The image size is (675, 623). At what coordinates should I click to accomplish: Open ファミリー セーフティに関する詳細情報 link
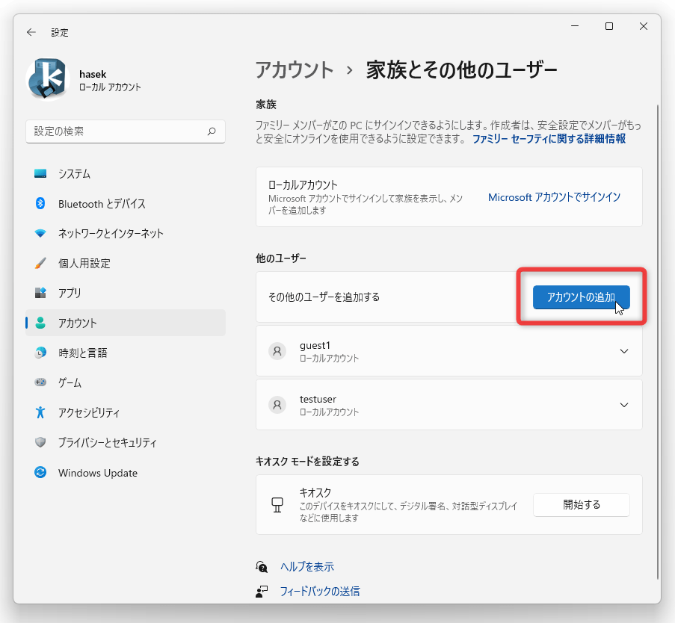tap(549, 139)
